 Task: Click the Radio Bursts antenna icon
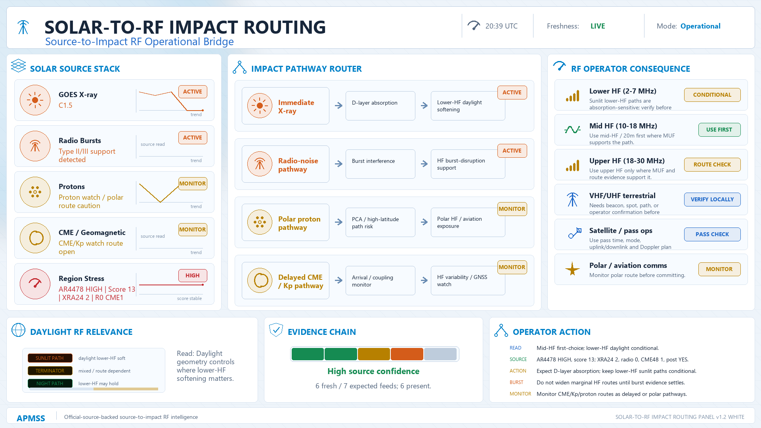[x=35, y=146]
